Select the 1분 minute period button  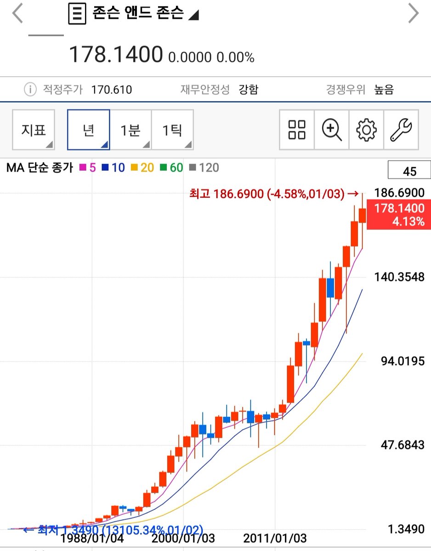pyautogui.click(x=130, y=130)
